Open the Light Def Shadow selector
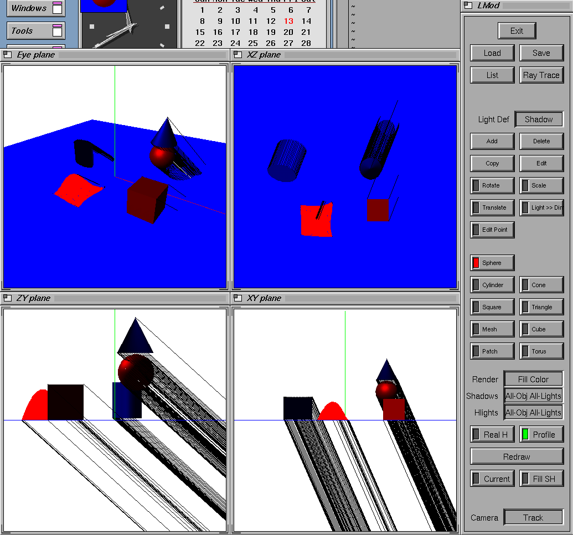Viewport: 573px width, 535px height. [x=539, y=120]
